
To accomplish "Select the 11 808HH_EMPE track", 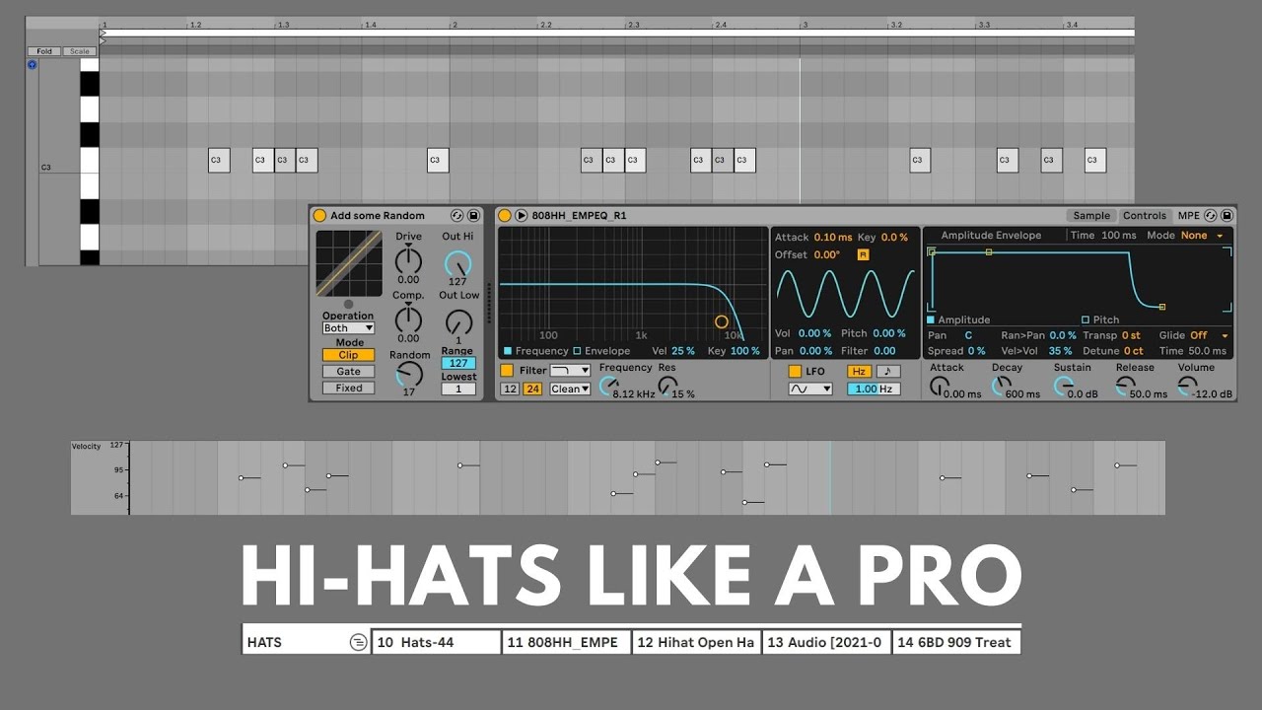I will click(x=566, y=642).
